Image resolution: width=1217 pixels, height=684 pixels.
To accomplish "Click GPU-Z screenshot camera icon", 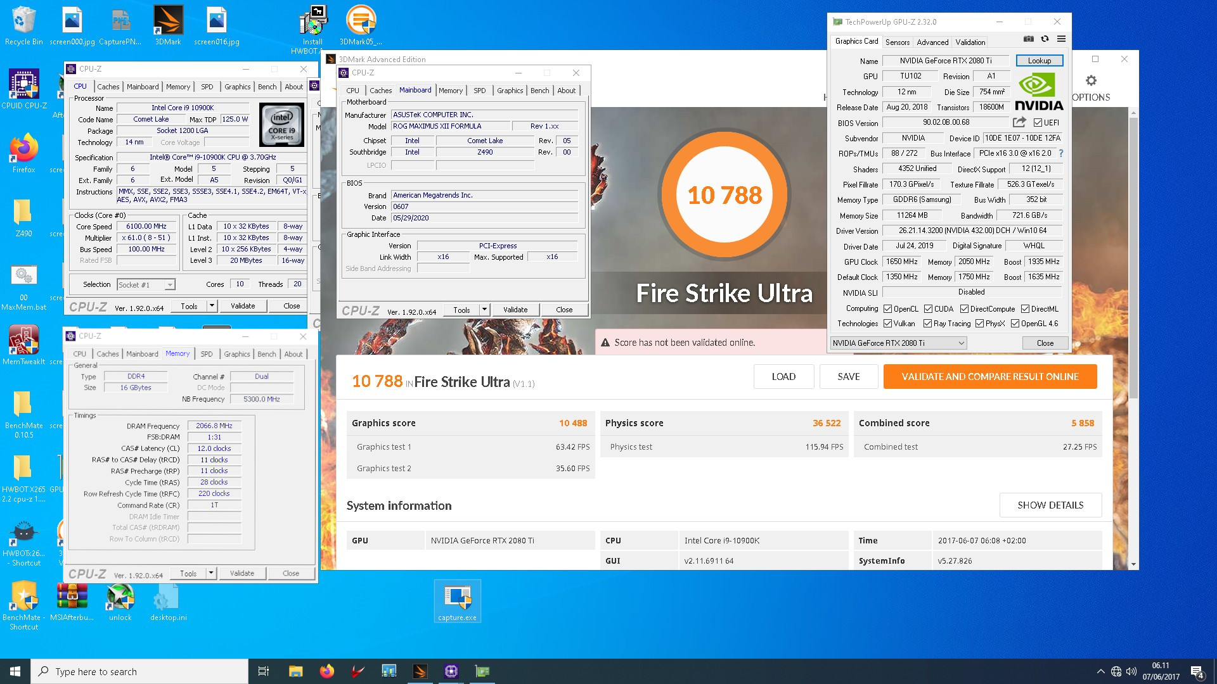I will 1028,39.
